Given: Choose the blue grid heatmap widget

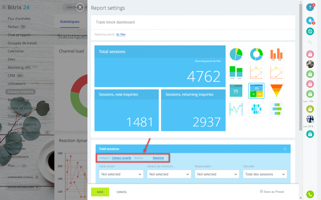Looking at the screenshot, I should (x=256, y=109).
